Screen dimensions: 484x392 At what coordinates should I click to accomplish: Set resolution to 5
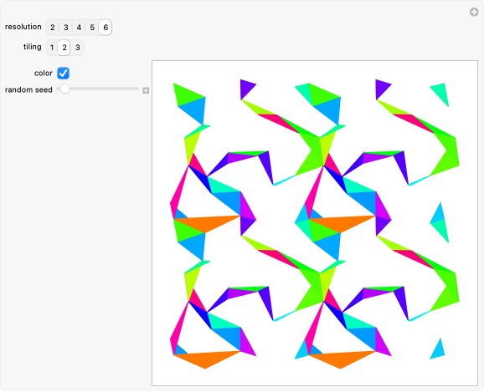[x=92, y=28]
